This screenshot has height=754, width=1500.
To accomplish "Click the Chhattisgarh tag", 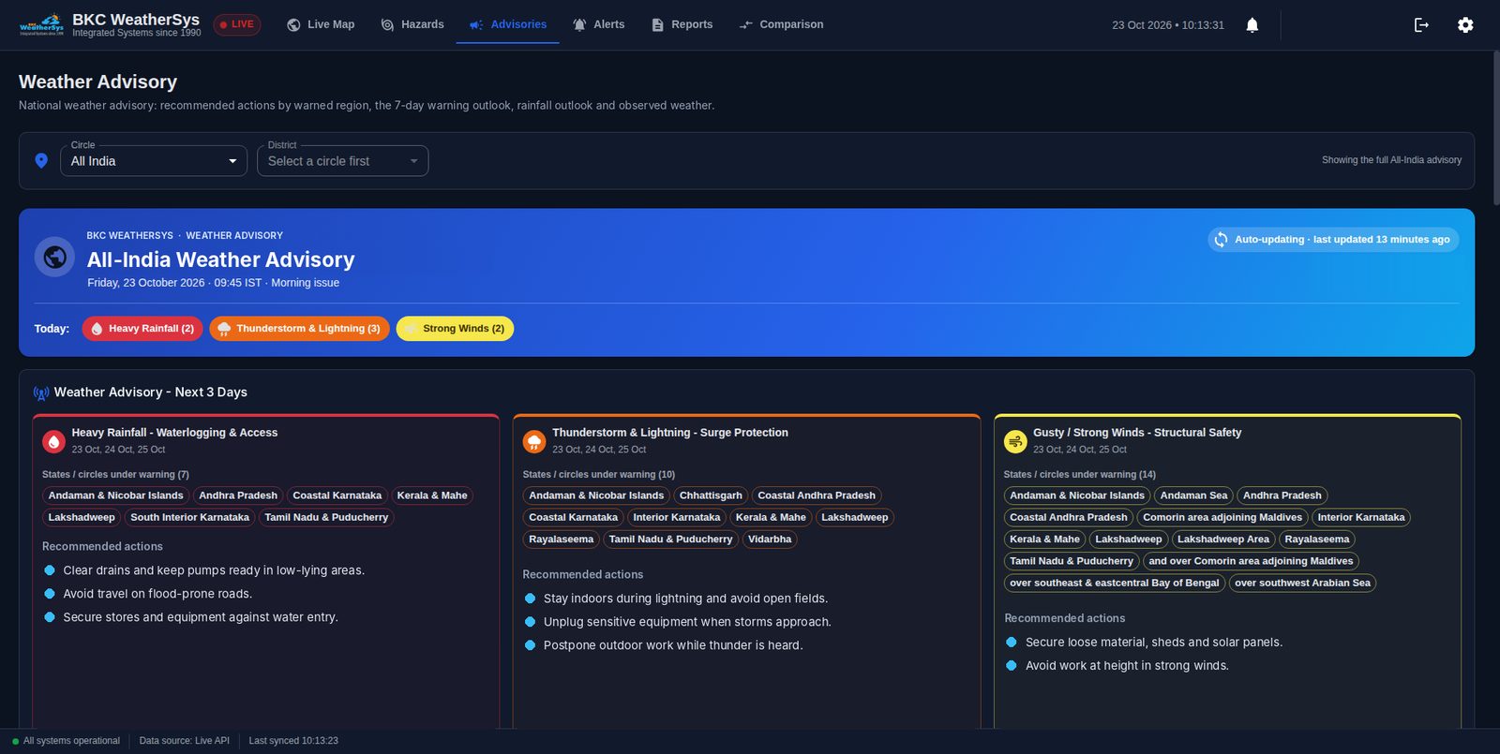I will pyautogui.click(x=711, y=495).
